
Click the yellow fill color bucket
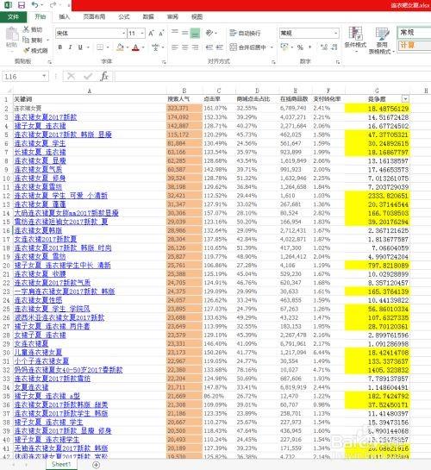click(x=120, y=47)
